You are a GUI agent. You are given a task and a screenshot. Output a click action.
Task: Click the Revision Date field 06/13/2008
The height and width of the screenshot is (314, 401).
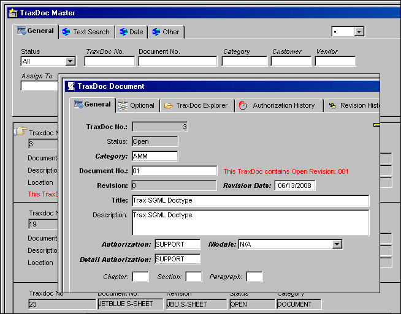[x=295, y=185]
